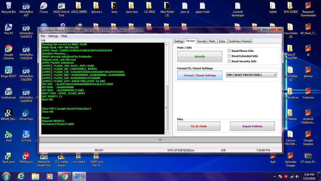Launch iTunes from the desktop
Image resolution: width=321 pixels, height=181 pixels.
click(x=44, y=8)
